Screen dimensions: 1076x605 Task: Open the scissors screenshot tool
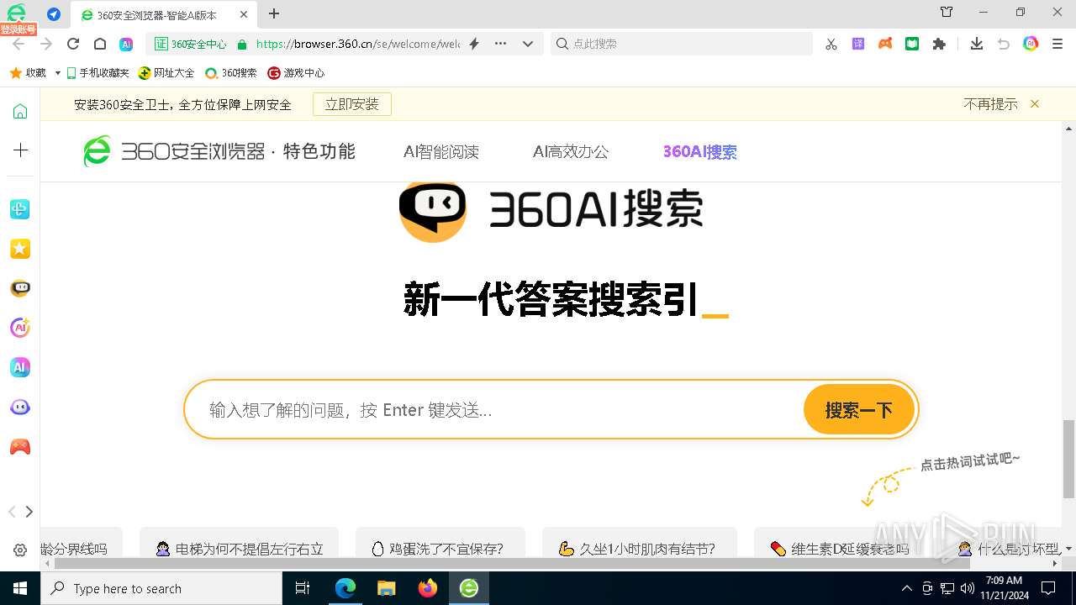click(x=831, y=44)
